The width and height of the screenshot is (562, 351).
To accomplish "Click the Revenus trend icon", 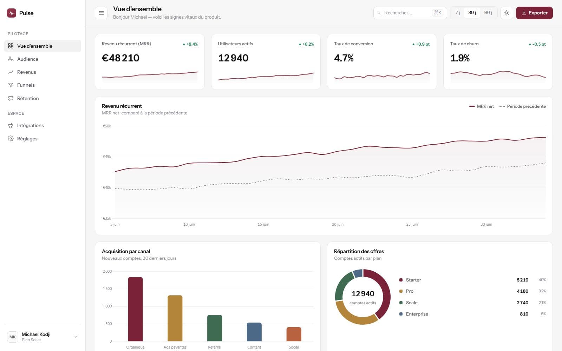I will point(11,72).
